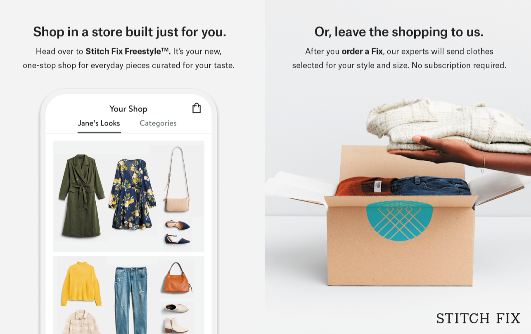Open the shopping bag icon
This screenshot has width=531, height=334.
coord(197,108)
